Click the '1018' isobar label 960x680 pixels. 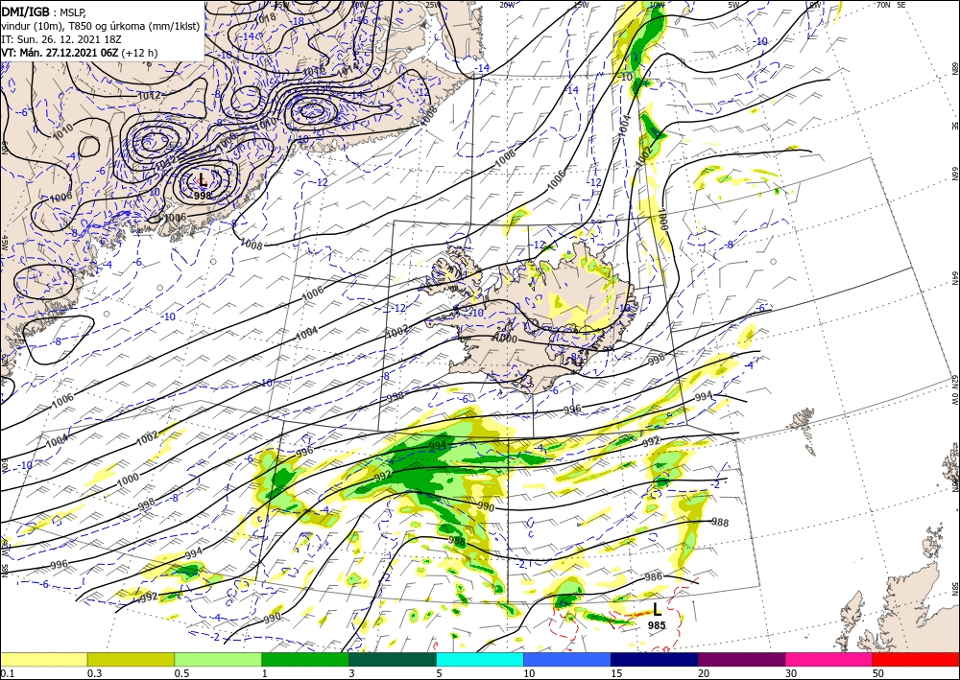(x=265, y=17)
